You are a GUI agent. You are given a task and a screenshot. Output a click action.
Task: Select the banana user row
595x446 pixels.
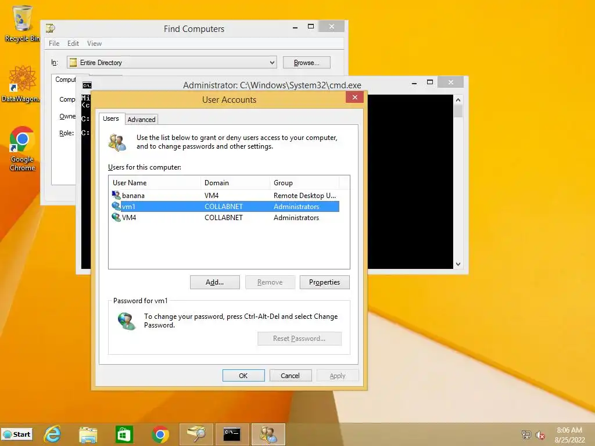[x=224, y=195]
